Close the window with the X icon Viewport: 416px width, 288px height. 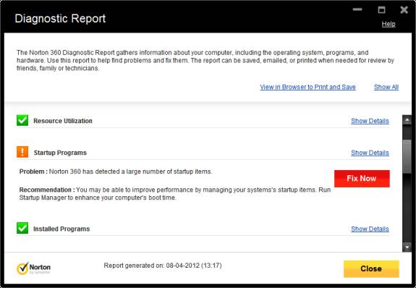tap(404, 10)
